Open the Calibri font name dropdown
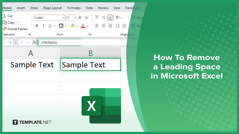Screen dimensions: 239x134 [x=63, y=18]
